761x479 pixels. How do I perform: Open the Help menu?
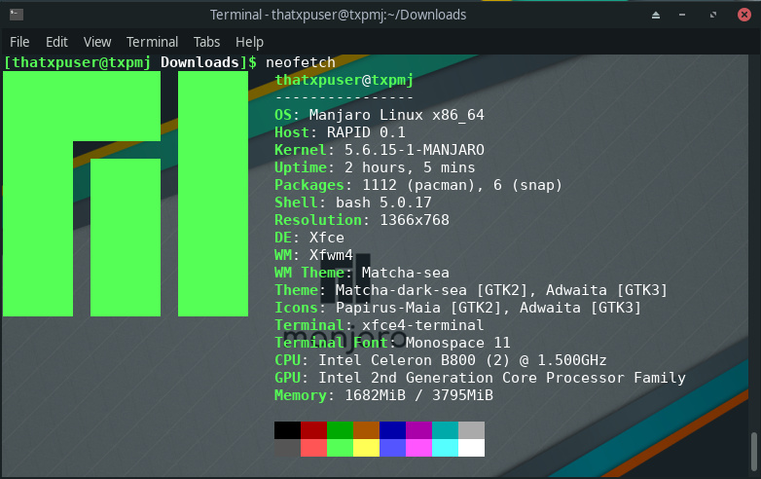pos(249,42)
